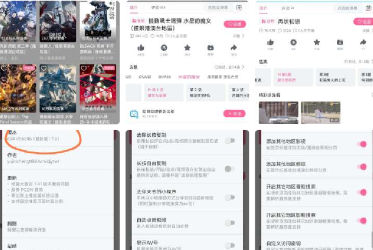This screenshot has height=250, width=373.
Task: Follow the uploader with the 关注 button
Action: tap(234, 113)
